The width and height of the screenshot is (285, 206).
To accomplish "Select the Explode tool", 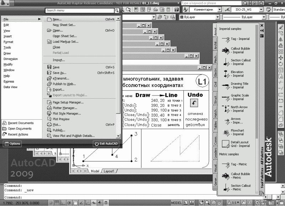I will click(281, 125).
